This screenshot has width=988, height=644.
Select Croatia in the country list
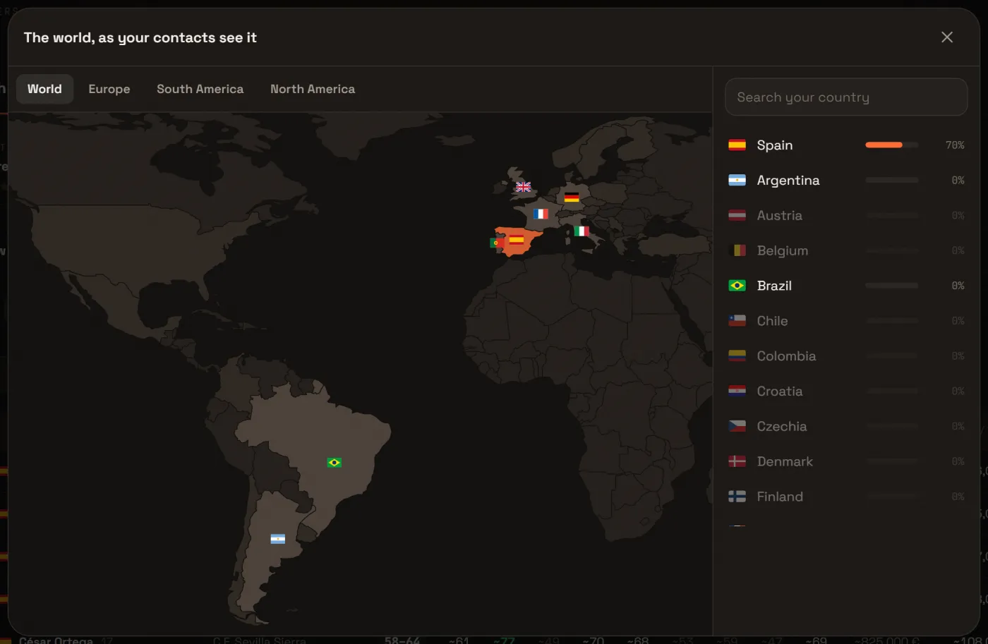[x=846, y=391]
